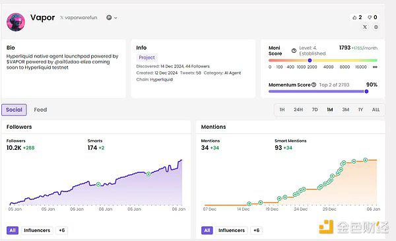This screenshot has height=241, width=396.
Task: Switch to the Feed tab
Action: pos(40,110)
